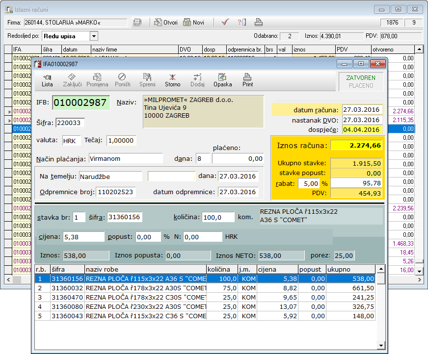Click the Način plaćanja field
428x354 pixels.
pos(126,158)
